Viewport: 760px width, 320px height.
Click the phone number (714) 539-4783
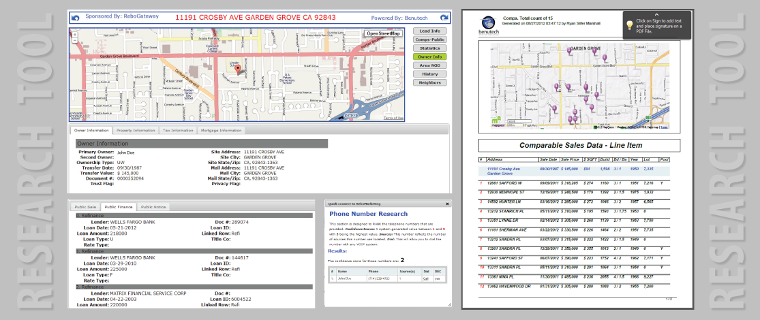click(378, 279)
